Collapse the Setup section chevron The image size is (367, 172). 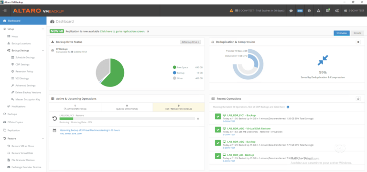(43, 29)
